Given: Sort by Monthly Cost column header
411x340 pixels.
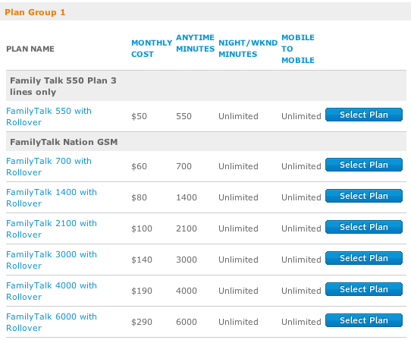Looking at the screenshot, I should pos(152,49).
